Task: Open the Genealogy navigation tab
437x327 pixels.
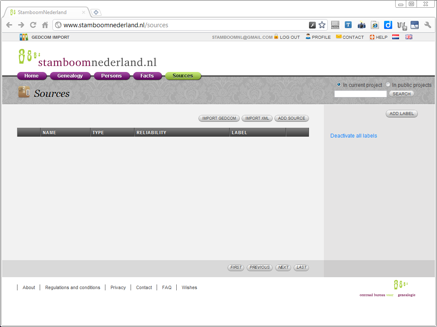Action: coord(70,76)
